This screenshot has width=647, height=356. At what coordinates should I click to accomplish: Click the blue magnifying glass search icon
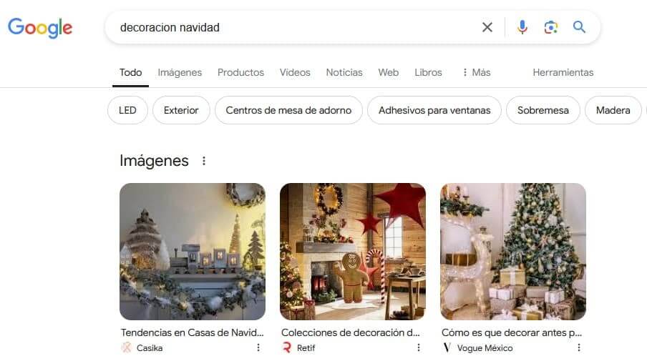pyautogui.click(x=579, y=27)
